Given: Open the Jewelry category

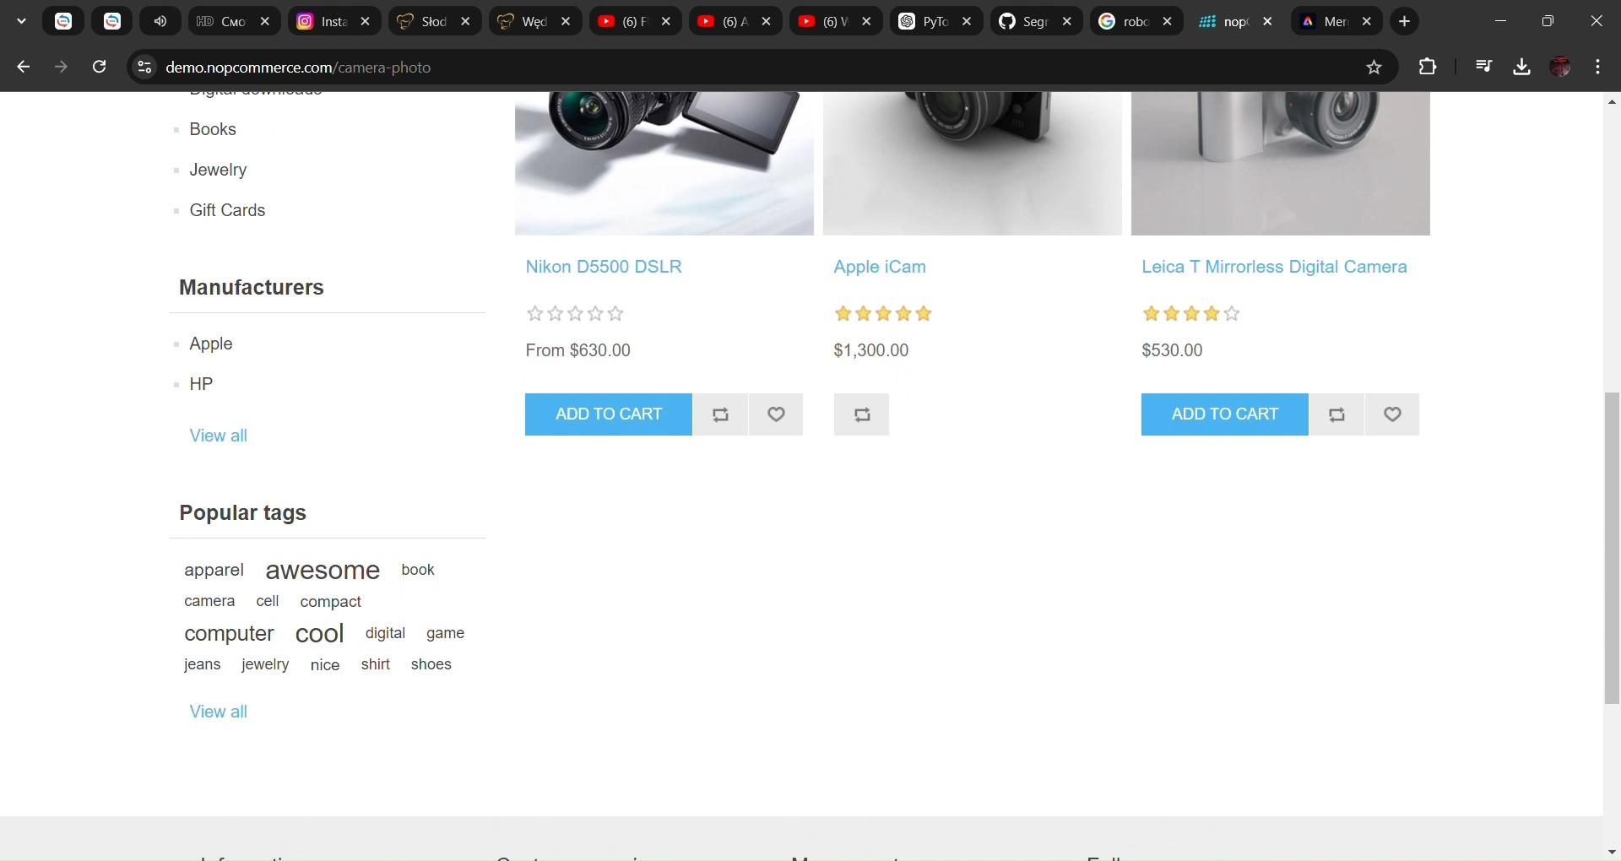Looking at the screenshot, I should (x=218, y=170).
